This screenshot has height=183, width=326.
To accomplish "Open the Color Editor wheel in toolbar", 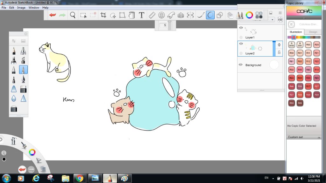I will tap(249, 15).
